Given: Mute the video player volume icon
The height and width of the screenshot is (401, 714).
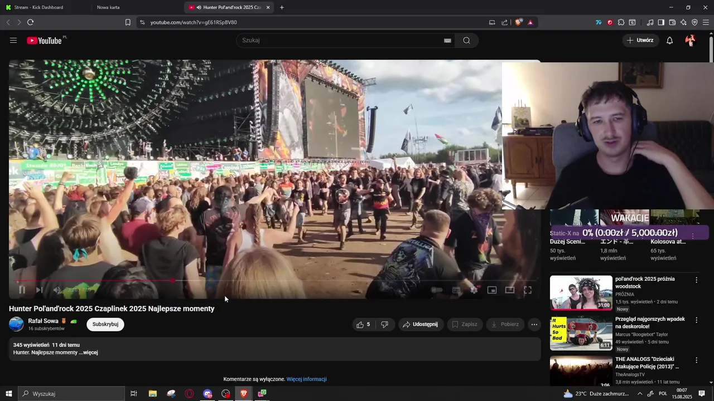Looking at the screenshot, I should click(56, 290).
